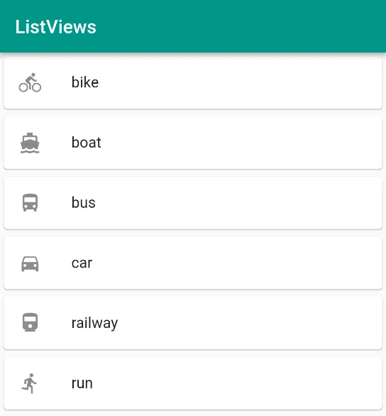Viewport: 386px width, 416px height.
Task: Open the bus list card row
Action: coord(193,203)
